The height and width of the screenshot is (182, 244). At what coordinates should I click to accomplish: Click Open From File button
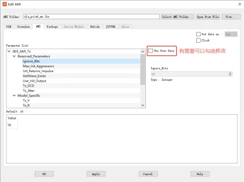click(x=208, y=17)
